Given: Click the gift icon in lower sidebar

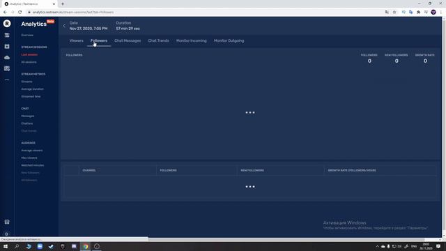Looking at the screenshot, I should [7, 222].
